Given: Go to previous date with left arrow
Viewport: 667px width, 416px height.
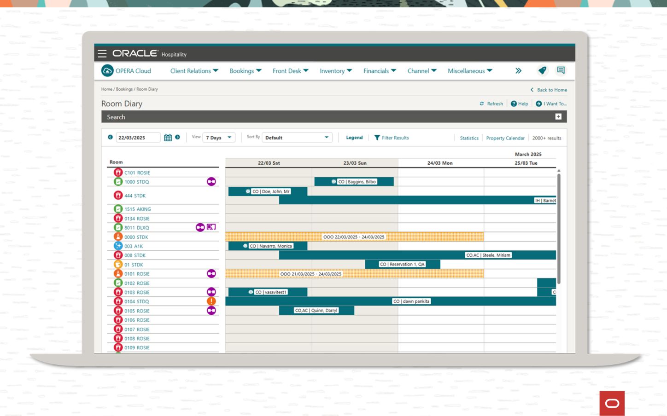Looking at the screenshot, I should pyautogui.click(x=110, y=137).
